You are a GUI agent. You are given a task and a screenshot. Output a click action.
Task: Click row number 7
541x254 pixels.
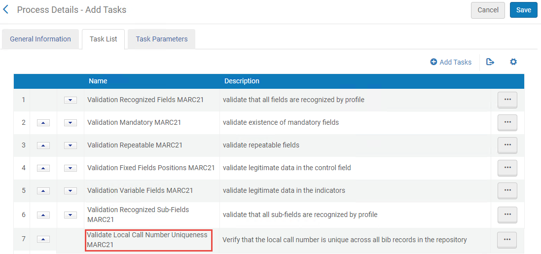click(x=24, y=239)
